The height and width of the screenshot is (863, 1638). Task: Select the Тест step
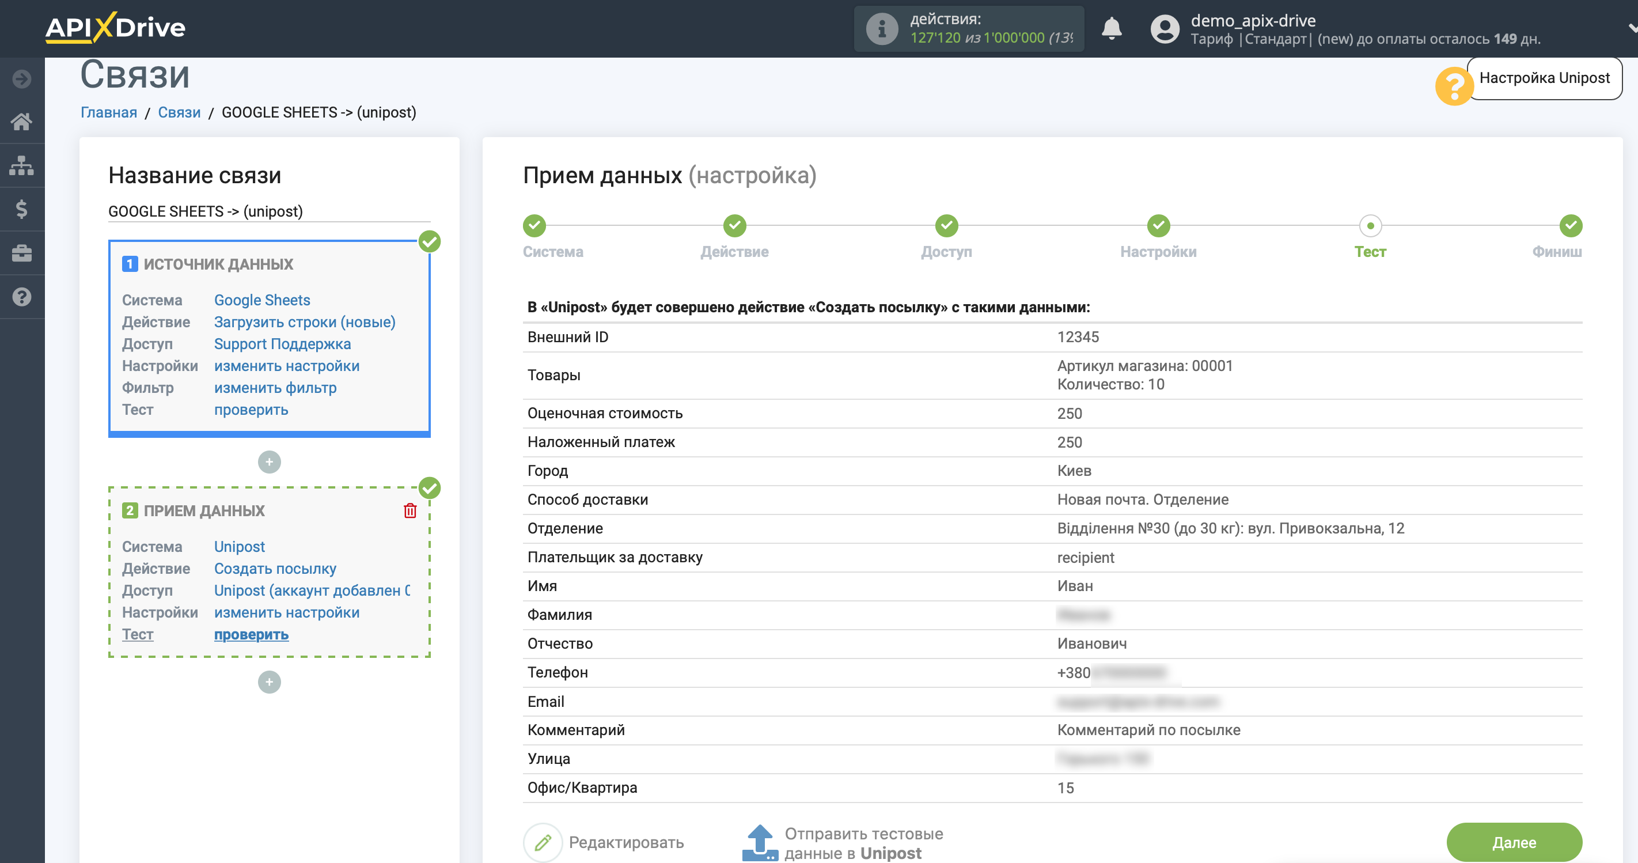click(x=1370, y=225)
